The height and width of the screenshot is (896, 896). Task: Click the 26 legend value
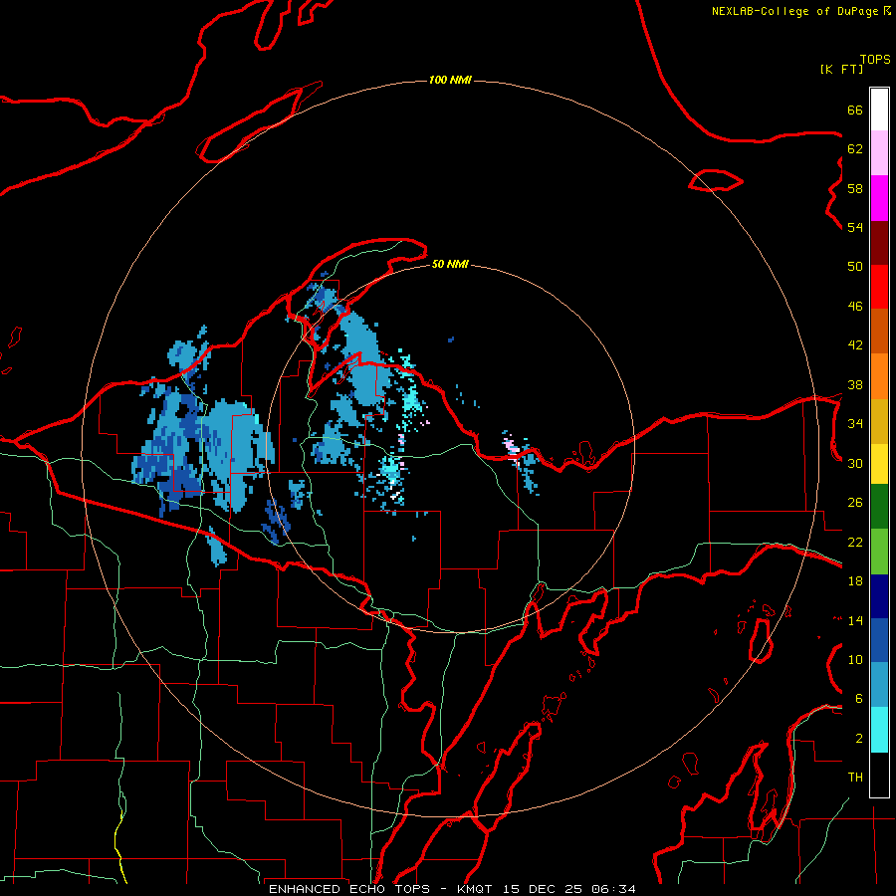click(855, 503)
